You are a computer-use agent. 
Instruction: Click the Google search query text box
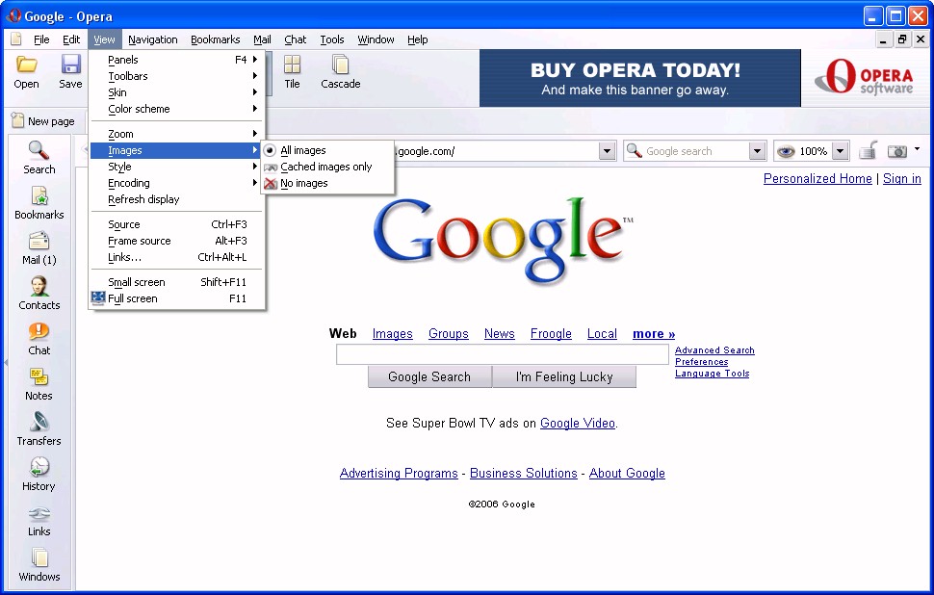click(502, 355)
